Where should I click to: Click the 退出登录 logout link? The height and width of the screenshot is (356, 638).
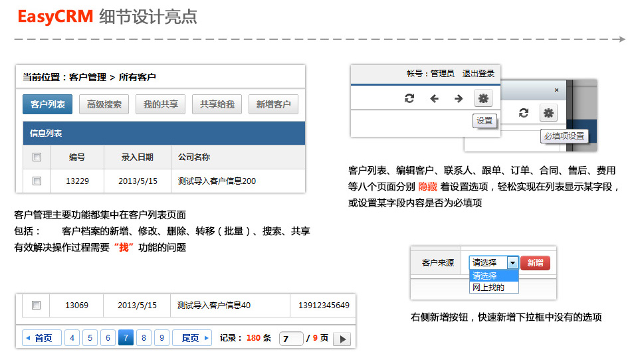click(478, 74)
